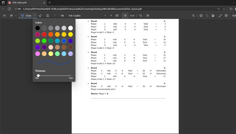Click the Colors heading

coord(39,23)
